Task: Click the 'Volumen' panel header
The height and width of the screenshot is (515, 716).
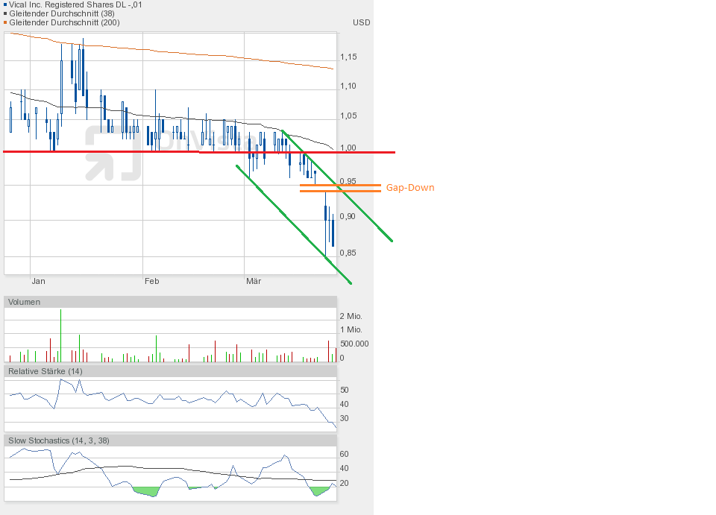Action: (170, 302)
